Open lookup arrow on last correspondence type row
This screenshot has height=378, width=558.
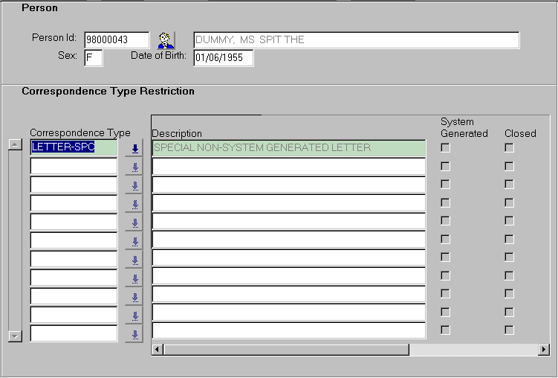click(134, 334)
